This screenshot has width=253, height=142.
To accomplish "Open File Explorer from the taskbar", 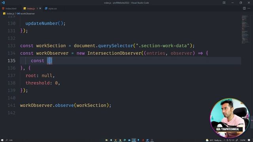I will [106, 140].
